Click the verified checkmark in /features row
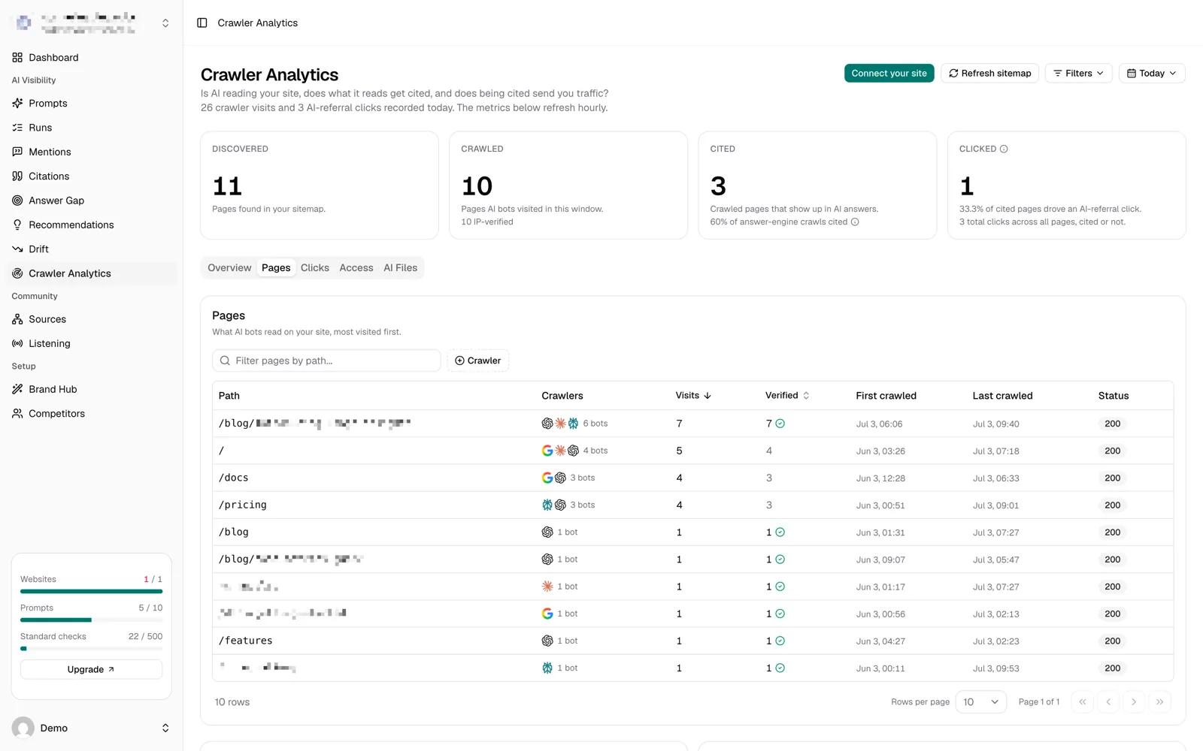 tap(780, 641)
